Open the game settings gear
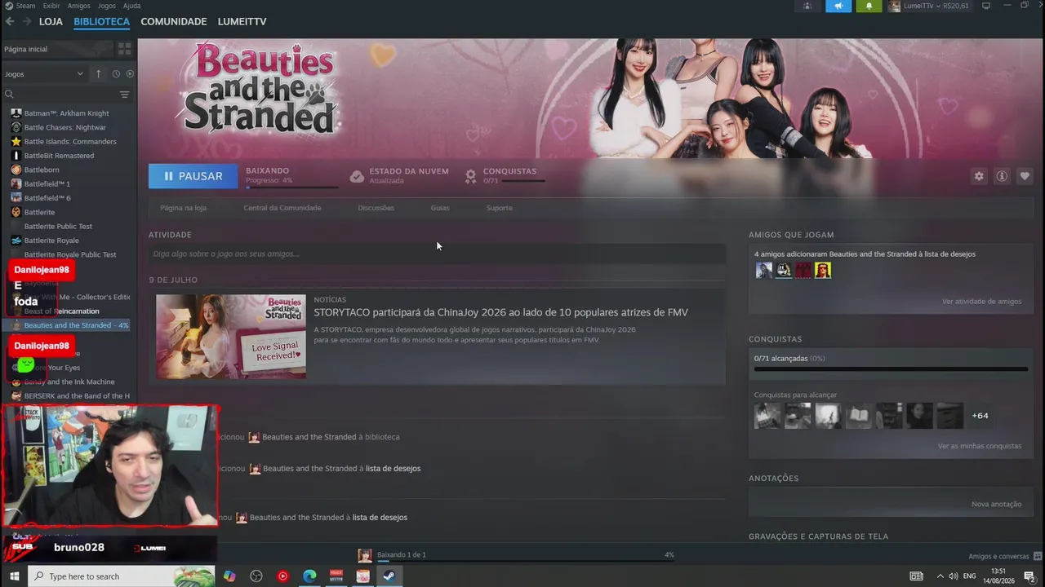The height and width of the screenshot is (587, 1045). pos(979,176)
